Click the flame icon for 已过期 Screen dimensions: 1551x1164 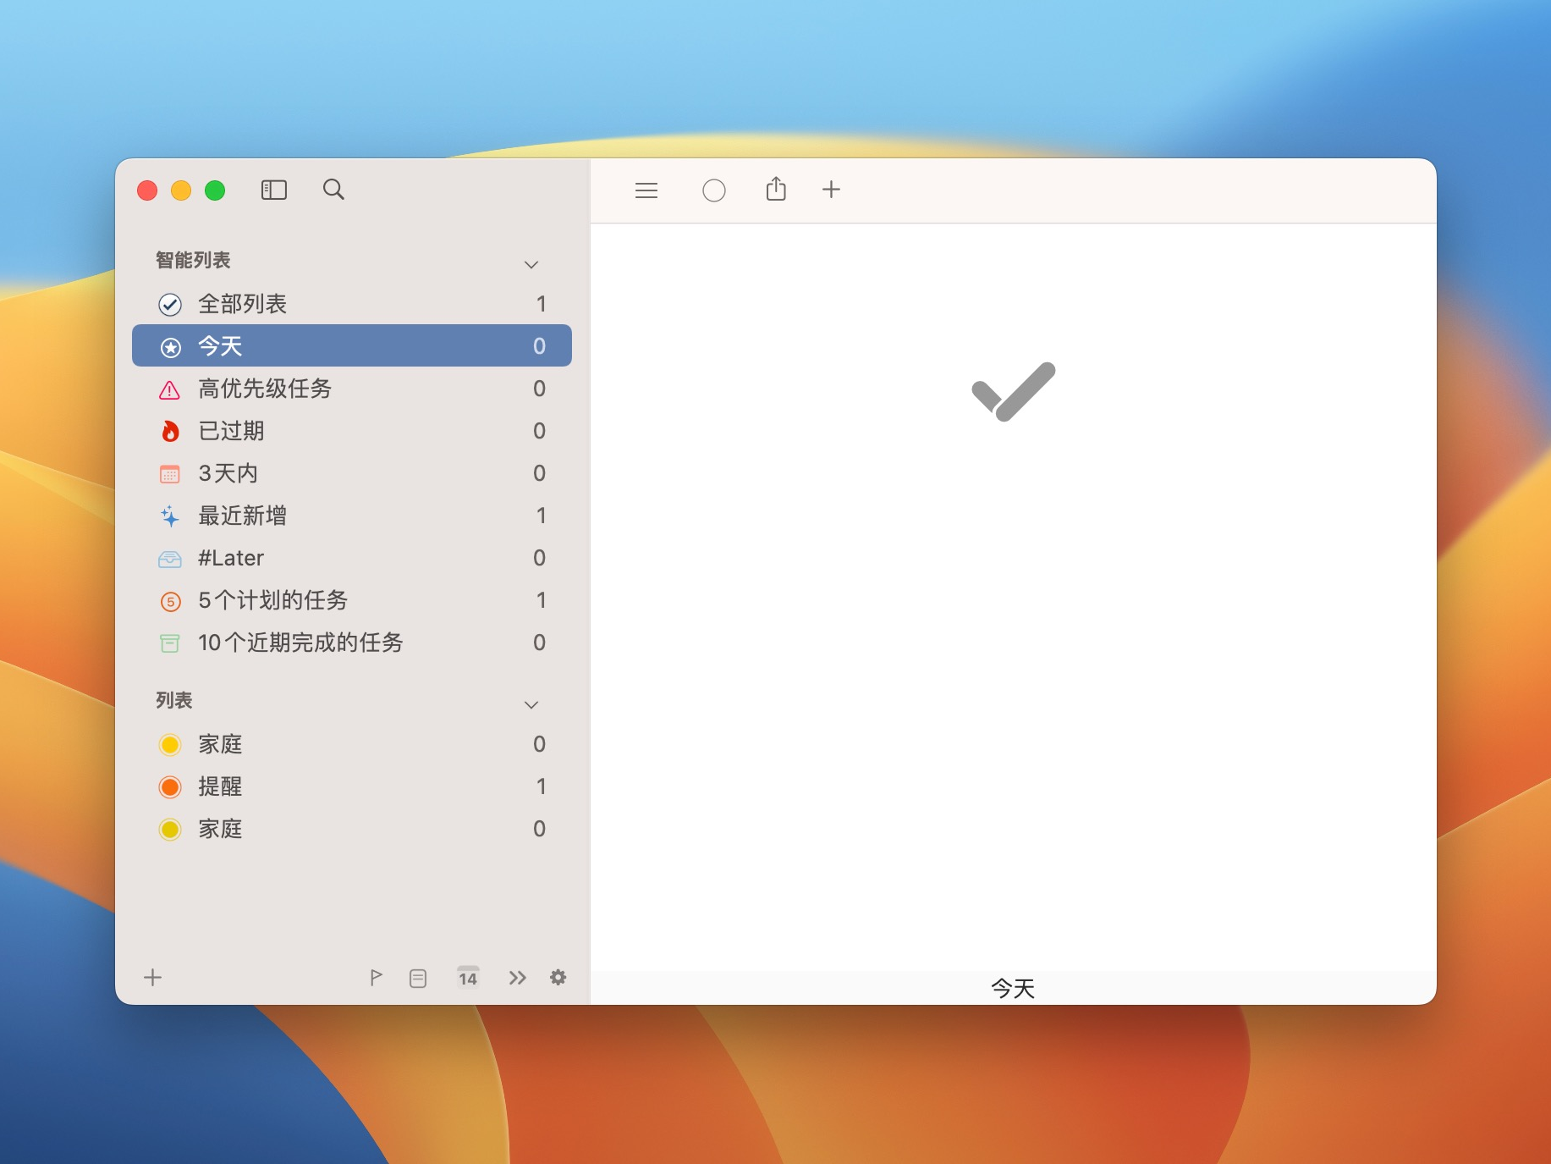click(170, 432)
